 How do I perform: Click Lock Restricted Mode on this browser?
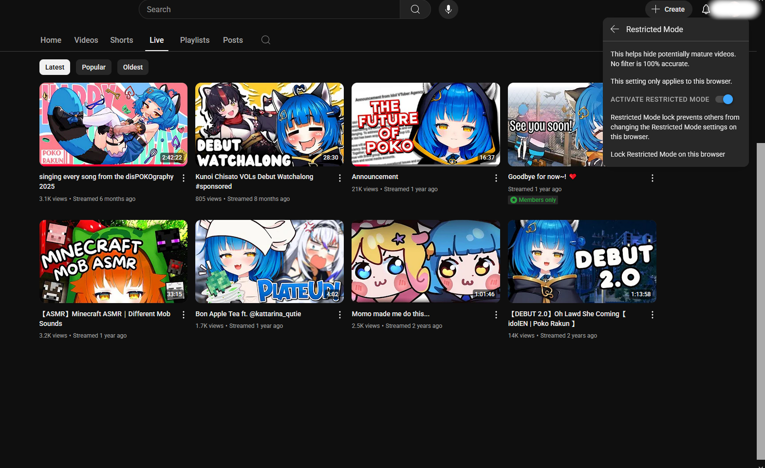(x=668, y=154)
